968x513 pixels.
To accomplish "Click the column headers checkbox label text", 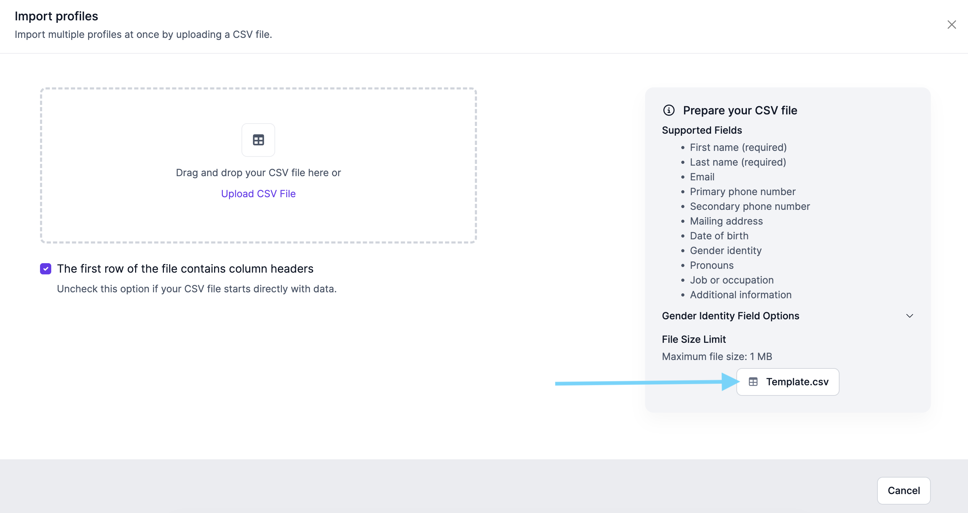I will coord(185,269).
